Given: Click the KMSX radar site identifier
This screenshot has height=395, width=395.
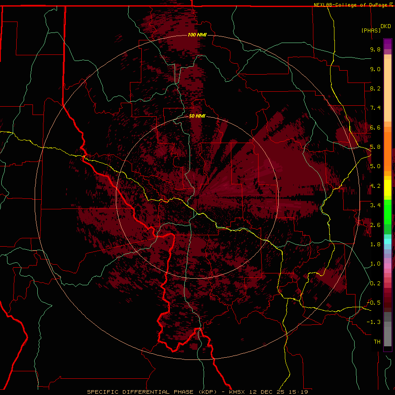Looking at the screenshot, I should tap(237, 392).
